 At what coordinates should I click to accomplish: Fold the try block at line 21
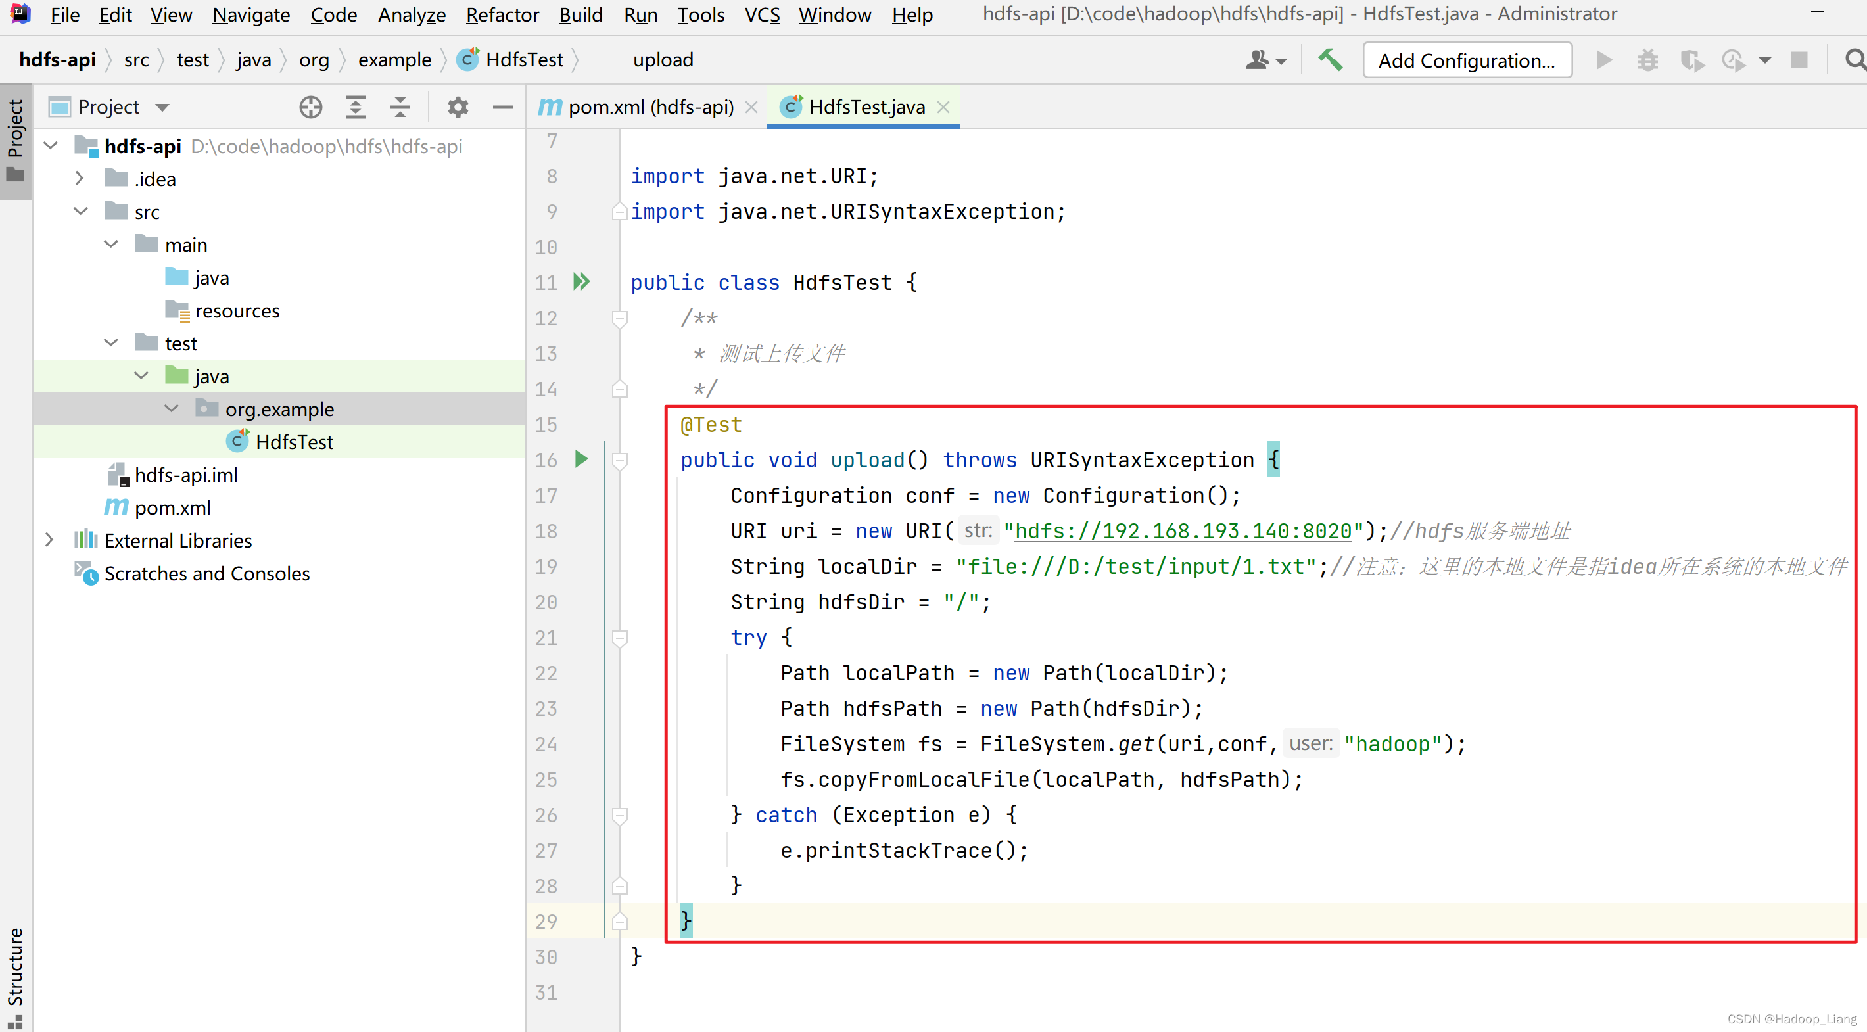click(620, 638)
